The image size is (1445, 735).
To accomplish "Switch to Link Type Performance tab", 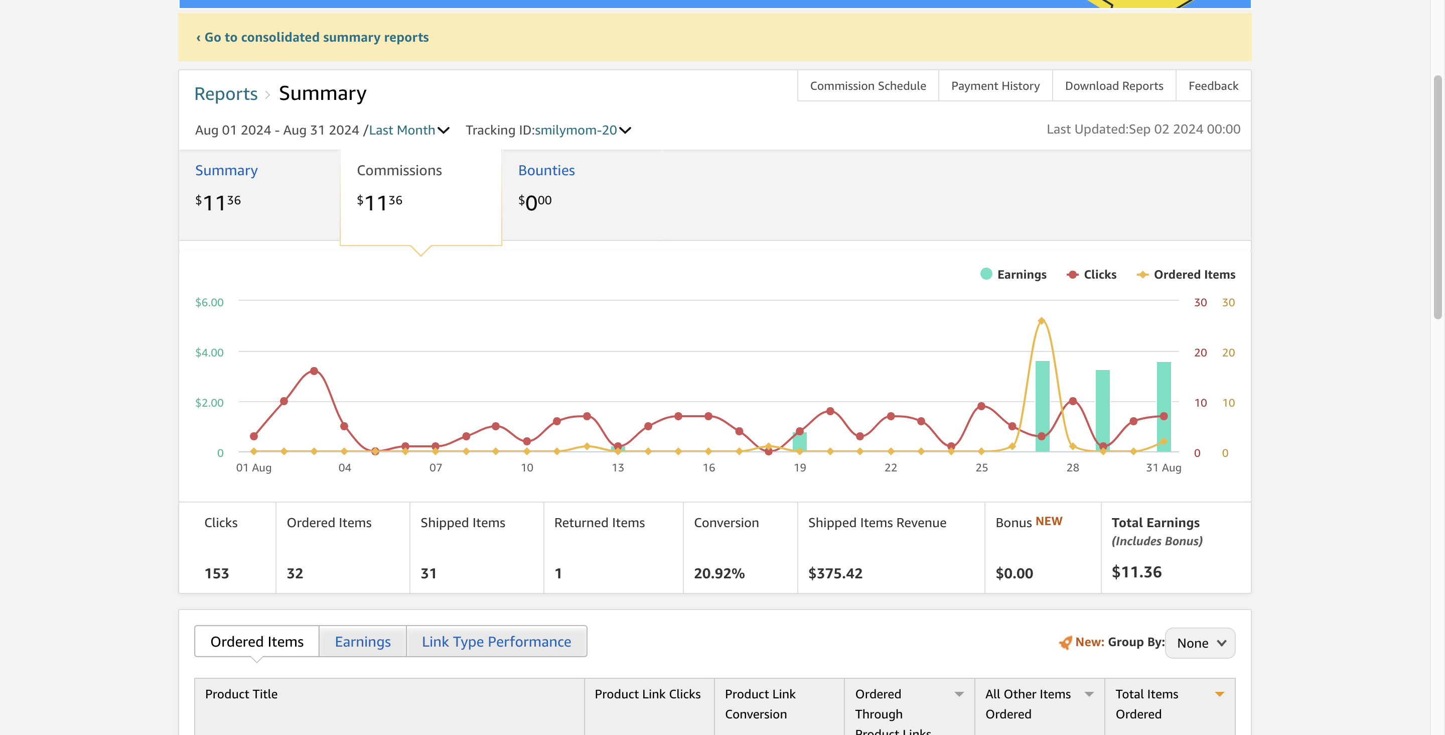I will [x=496, y=641].
